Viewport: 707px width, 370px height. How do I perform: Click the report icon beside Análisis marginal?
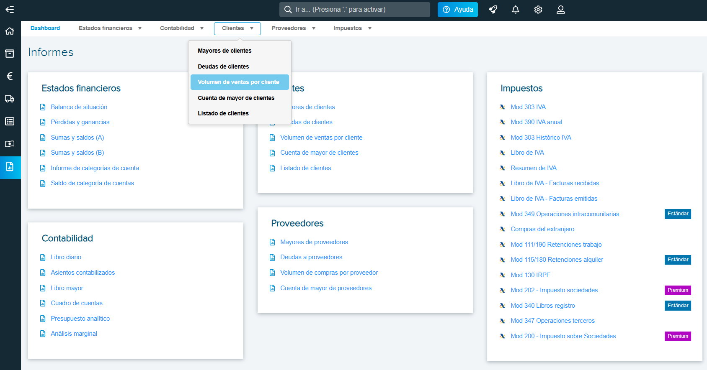43,334
